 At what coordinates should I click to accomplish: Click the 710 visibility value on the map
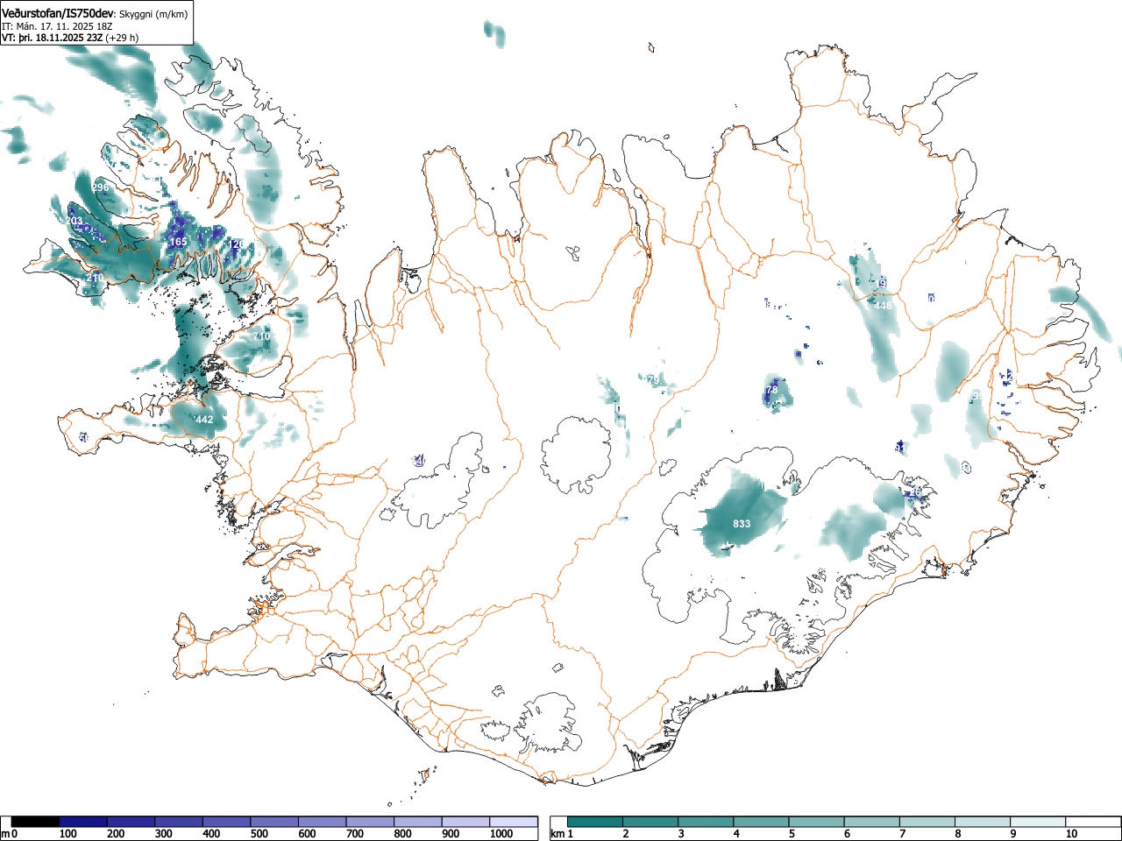click(261, 336)
